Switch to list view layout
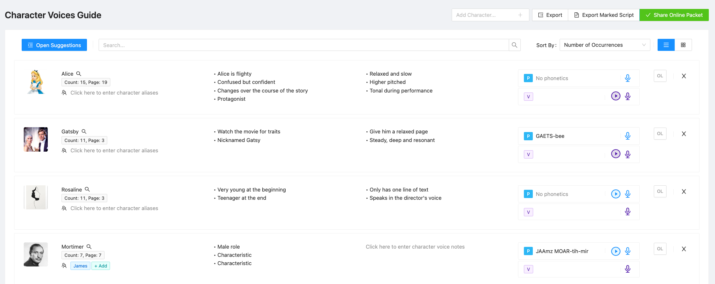 click(x=666, y=45)
